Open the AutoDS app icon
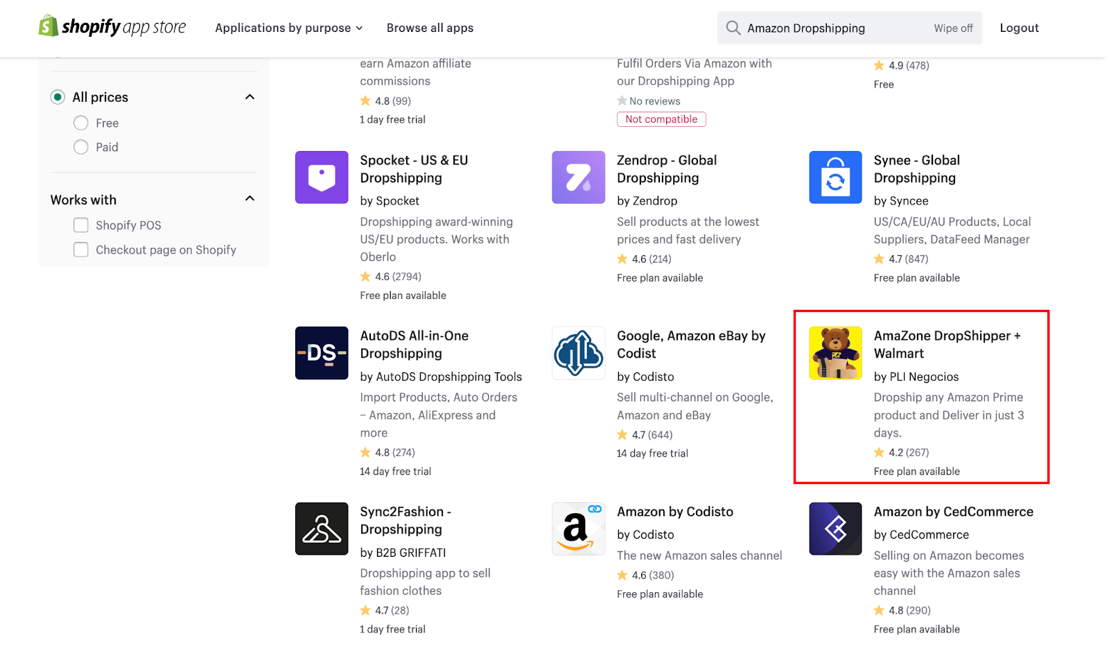The width and height of the screenshot is (1109, 649). 322,353
